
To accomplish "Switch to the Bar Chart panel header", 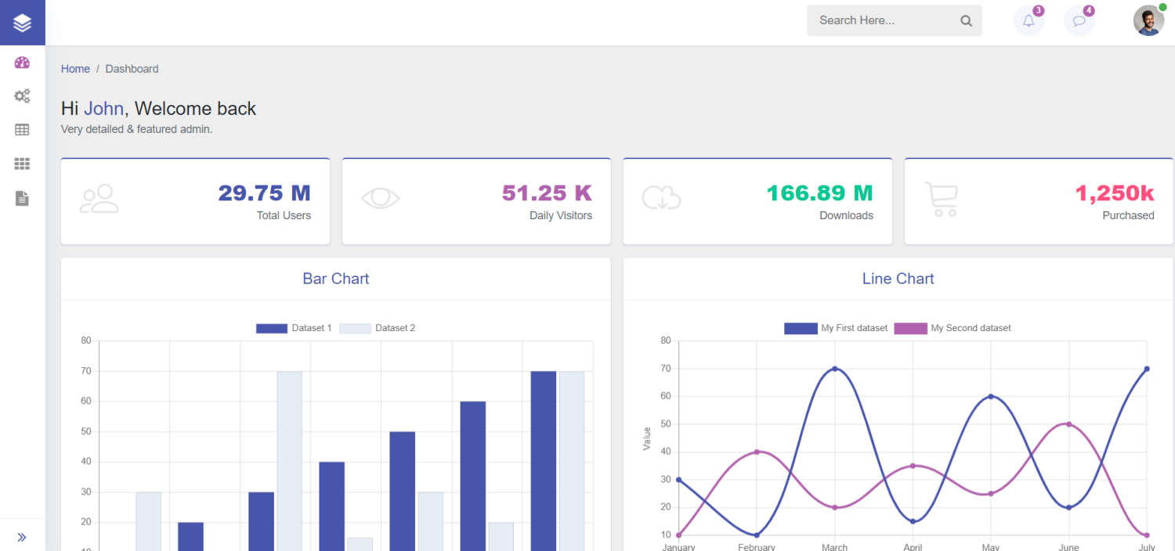I will tap(335, 279).
